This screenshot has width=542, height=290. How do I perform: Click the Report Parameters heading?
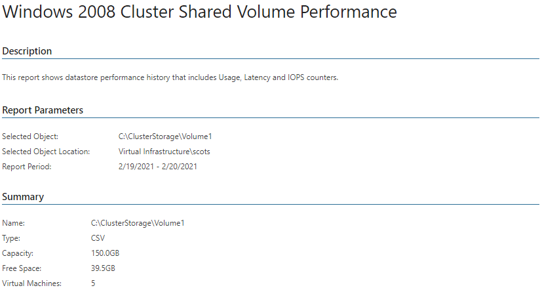coord(43,110)
